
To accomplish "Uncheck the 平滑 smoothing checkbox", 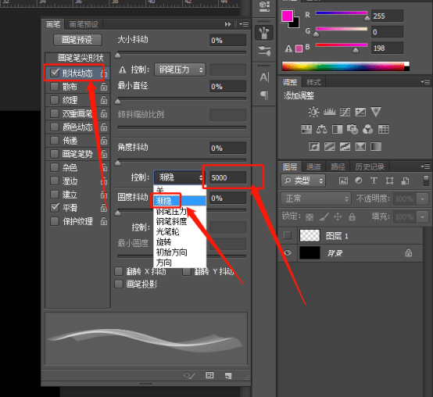I will (55, 207).
